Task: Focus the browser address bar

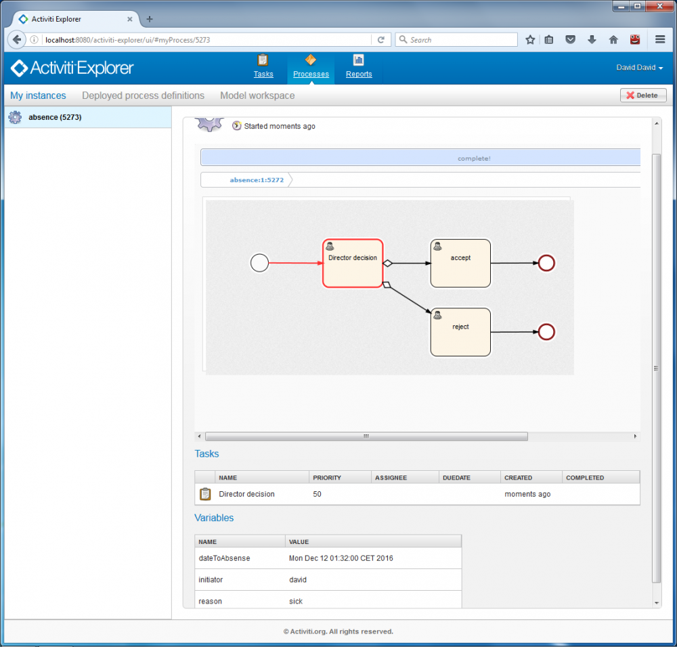Action: pyautogui.click(x=205, y=40)
